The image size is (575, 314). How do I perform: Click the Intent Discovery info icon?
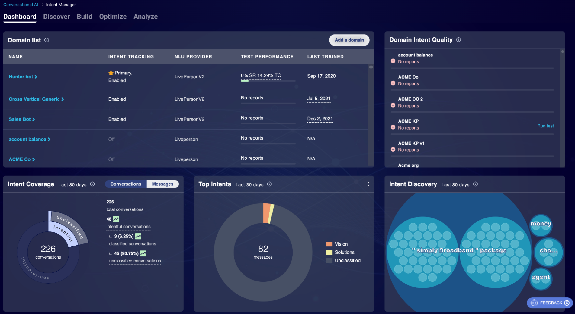tap(475, 184)
